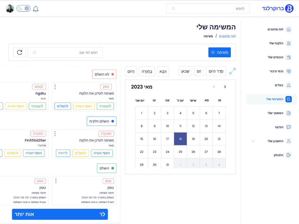Viewport: 299px width, 224px height.
Task: Open three-dot menu of completed טסק card
Action: [x=56, y=181]
